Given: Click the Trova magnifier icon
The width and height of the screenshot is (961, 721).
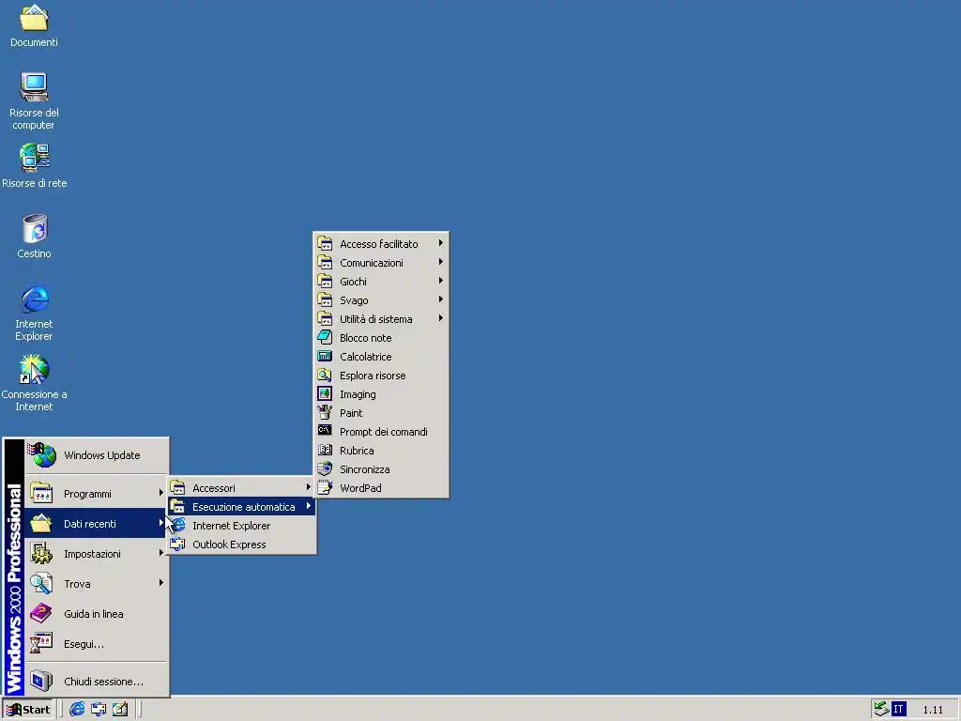Looking at the screenshot, I should (41, 583).
